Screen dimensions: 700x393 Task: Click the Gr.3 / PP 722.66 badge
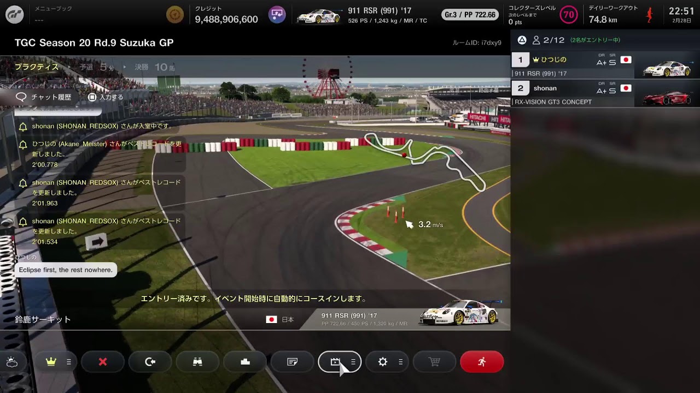[x=470, y=15]
